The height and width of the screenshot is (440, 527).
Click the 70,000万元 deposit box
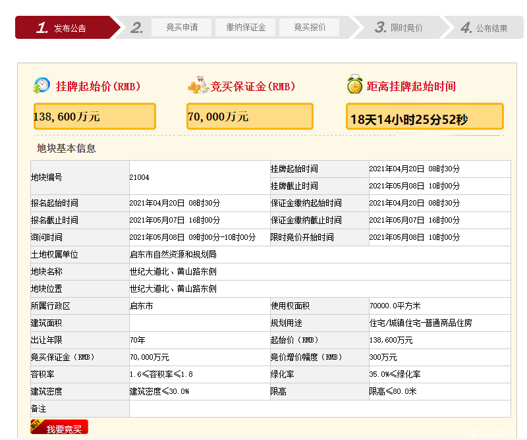(250, 117)
